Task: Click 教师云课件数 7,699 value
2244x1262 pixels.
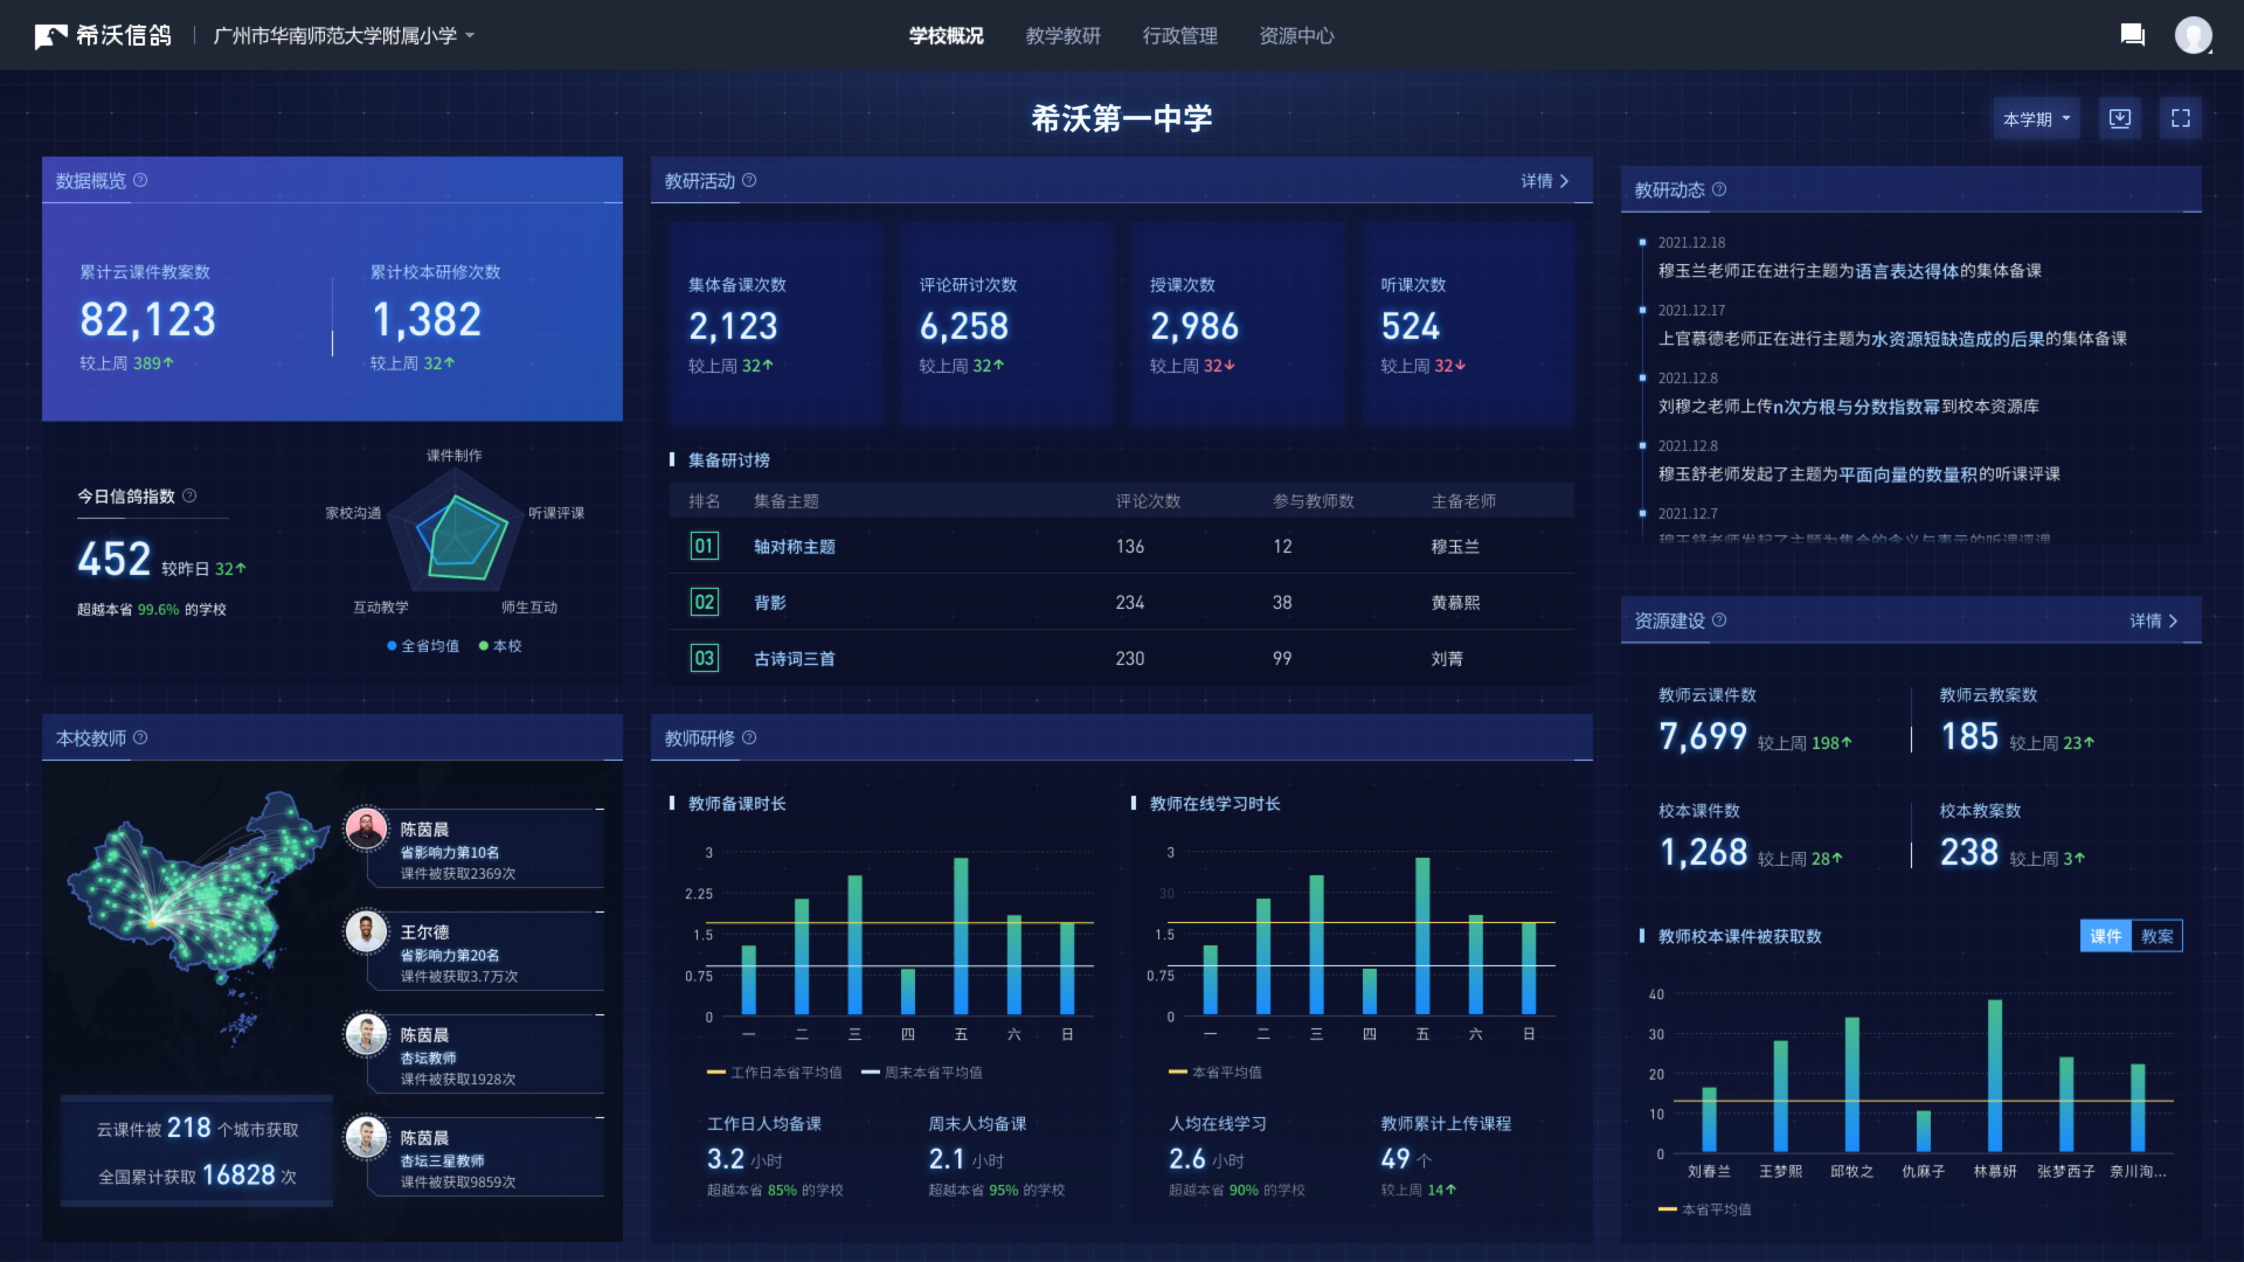Action: 1703,737
